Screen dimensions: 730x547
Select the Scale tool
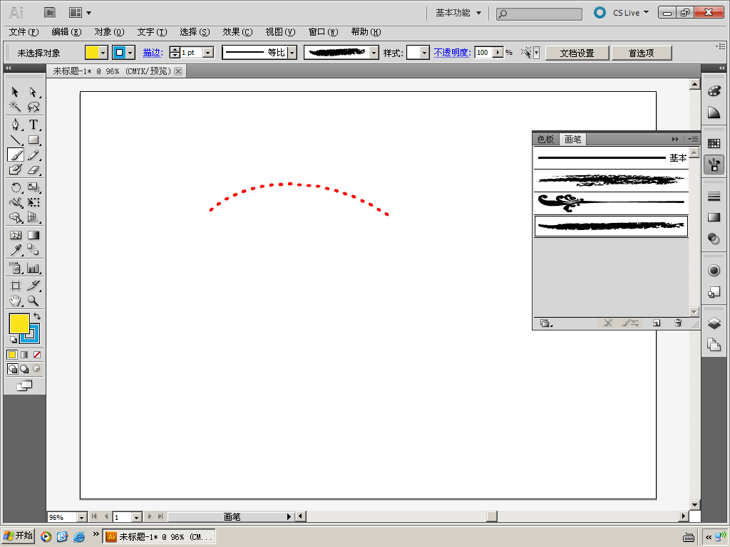pos(33,187)
